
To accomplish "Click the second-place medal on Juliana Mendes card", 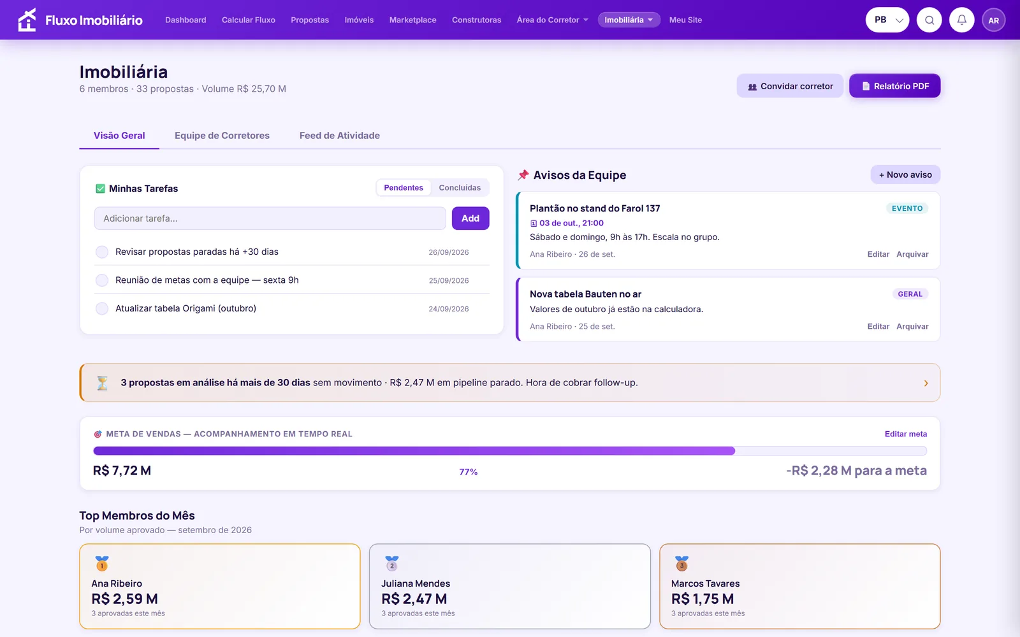I will point(392,563).
